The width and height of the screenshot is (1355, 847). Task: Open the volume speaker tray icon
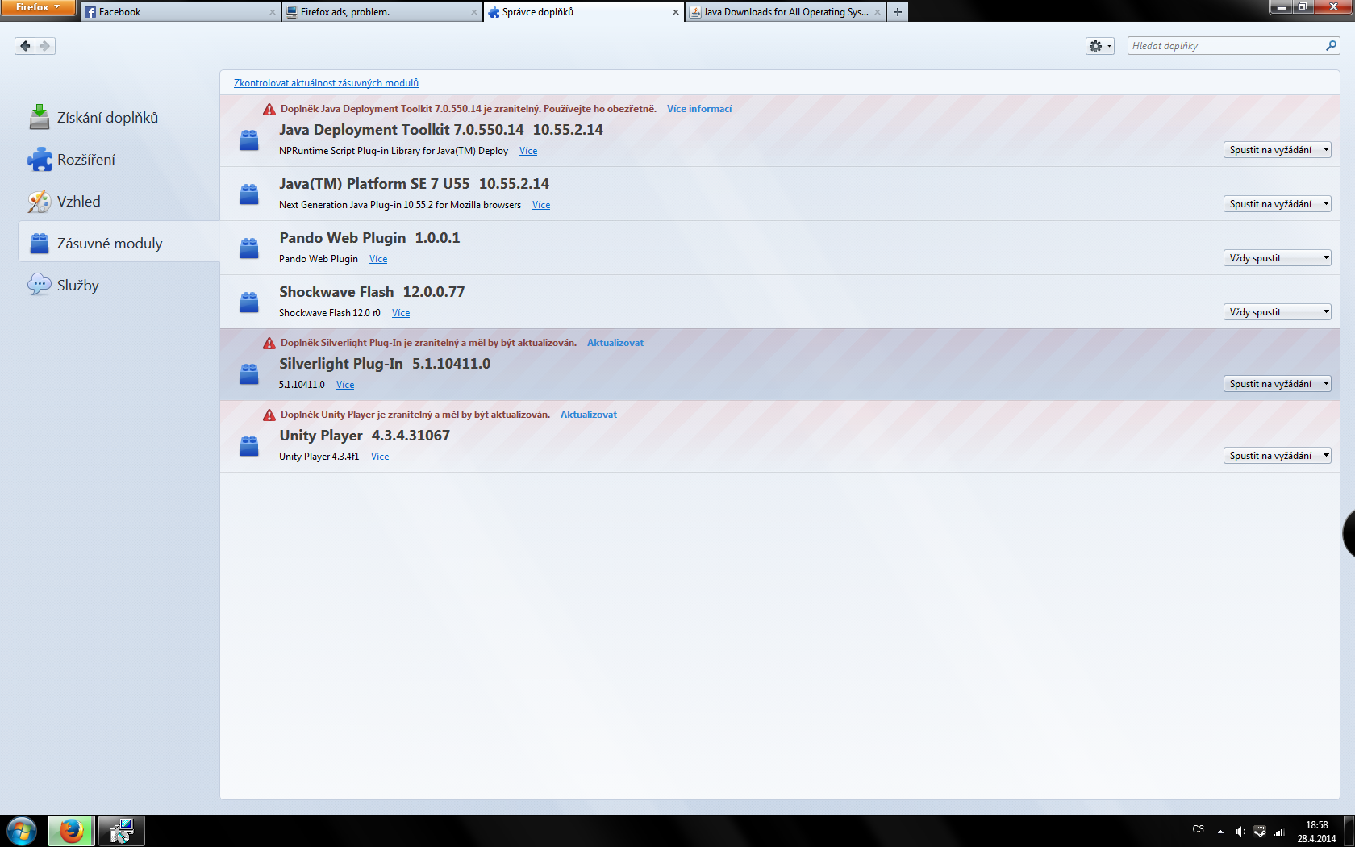[1240, 832]
